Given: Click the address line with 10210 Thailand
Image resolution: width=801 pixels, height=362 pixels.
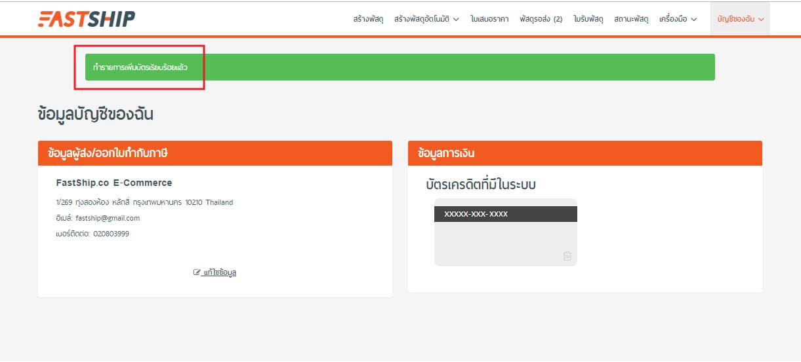Looking at the screenshot, I should click(x=144, y=202).
